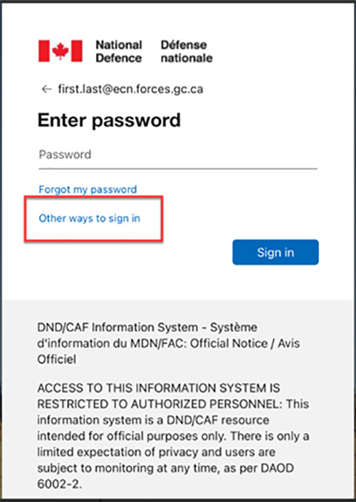Click the d'information du MDN/FAC text
Image resolution: width=356 pixels, height=502 pixels.
pyautogui.click(x=112, y=343)
